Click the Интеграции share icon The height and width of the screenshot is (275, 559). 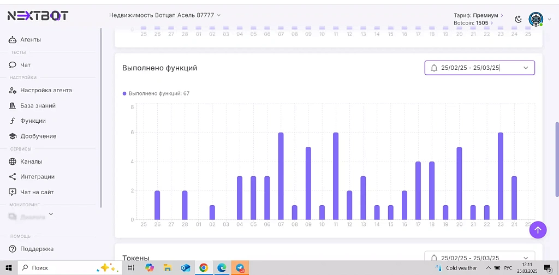pyautogui.click(x=13, y=177)
